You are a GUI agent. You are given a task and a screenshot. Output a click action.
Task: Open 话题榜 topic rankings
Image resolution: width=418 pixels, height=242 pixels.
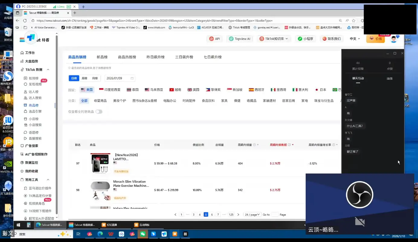(34, 132)
